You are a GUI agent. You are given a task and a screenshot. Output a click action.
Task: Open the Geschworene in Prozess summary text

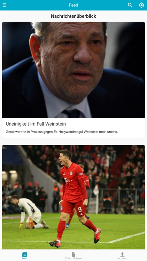coord(62,132)
